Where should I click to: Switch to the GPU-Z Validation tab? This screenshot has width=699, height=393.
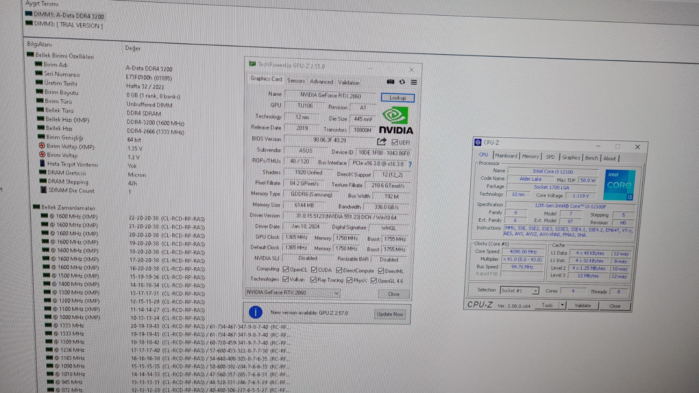[349, 83]
